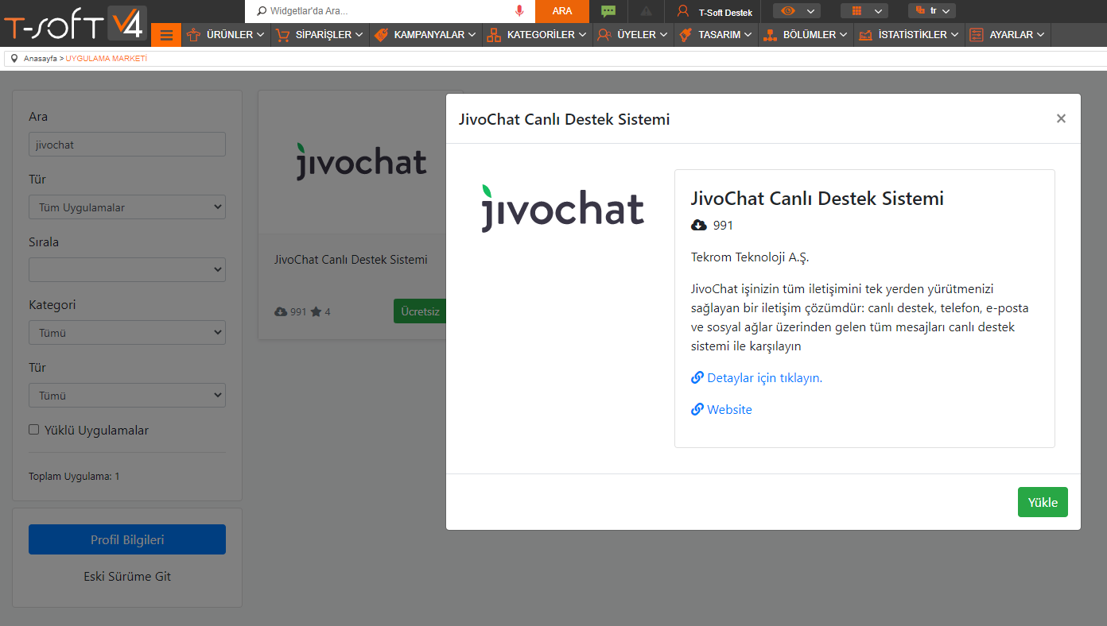Click the Widgetlar'da Ara search field
This screenshot has width=1107, height=626.
click(x=391, y=11)
